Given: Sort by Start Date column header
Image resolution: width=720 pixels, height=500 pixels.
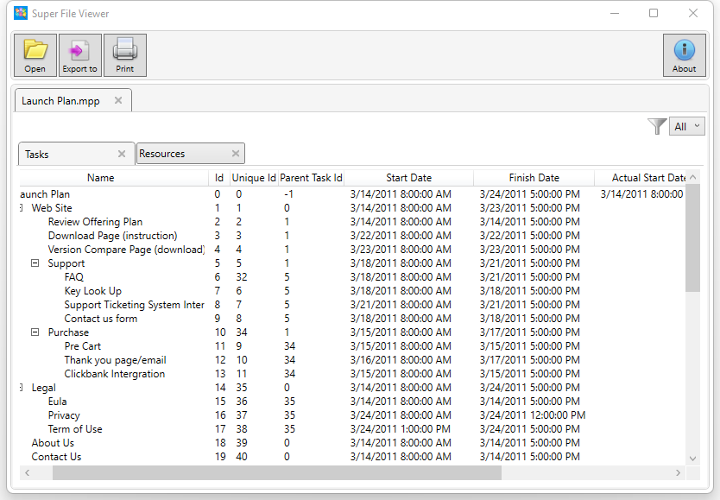Looking at the screenshot, I should (408, 178).
